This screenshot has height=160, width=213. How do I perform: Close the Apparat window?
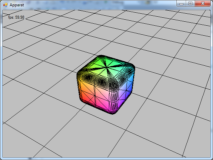203,4
